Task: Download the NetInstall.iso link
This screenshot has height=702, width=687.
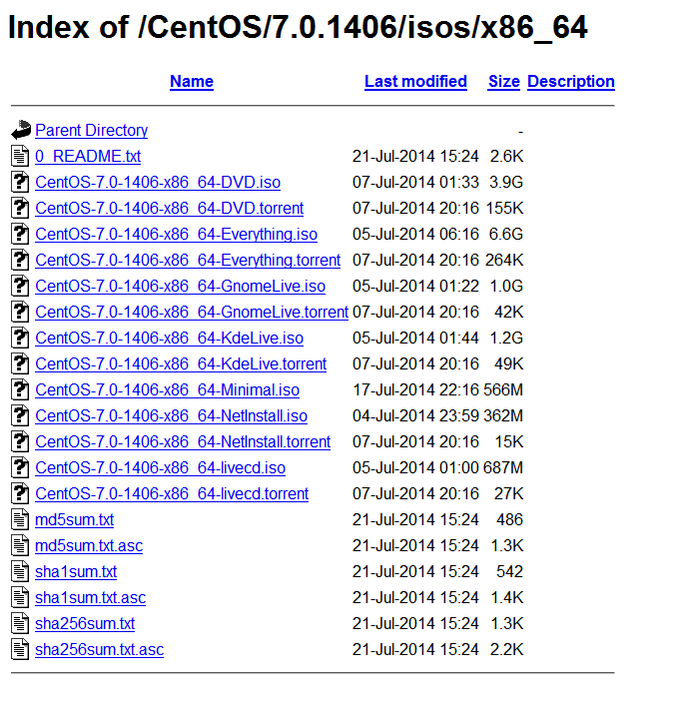Action: [x=171, y=416]
